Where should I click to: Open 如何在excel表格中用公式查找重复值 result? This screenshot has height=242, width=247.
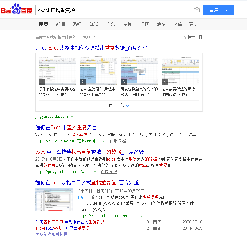tap(87, 183)
